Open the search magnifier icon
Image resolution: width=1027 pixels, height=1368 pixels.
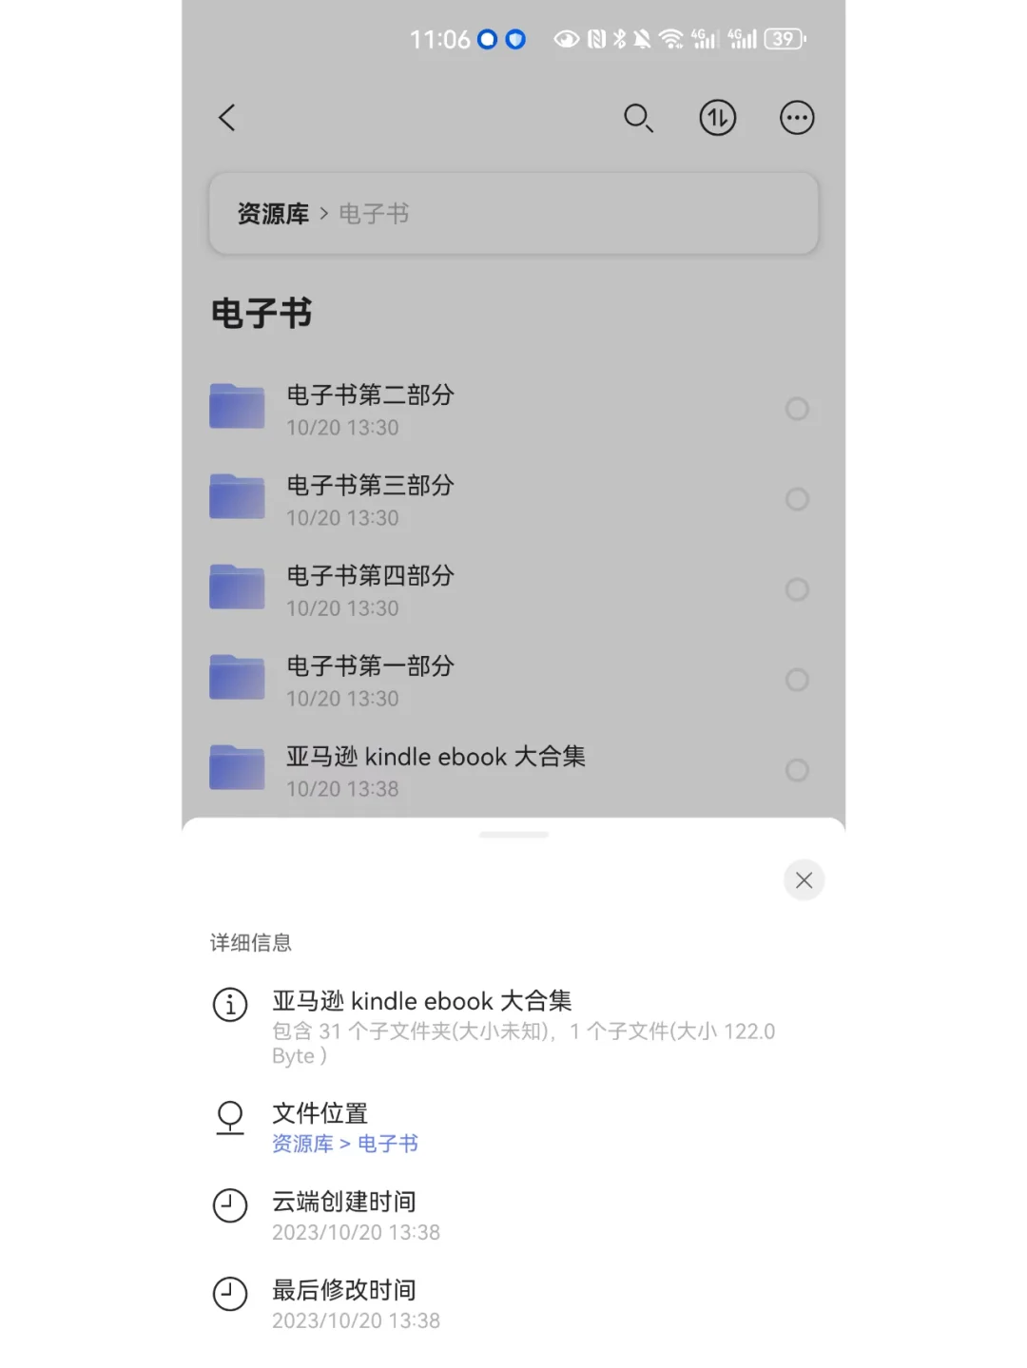pyautogui.click(x=638, y=118)
